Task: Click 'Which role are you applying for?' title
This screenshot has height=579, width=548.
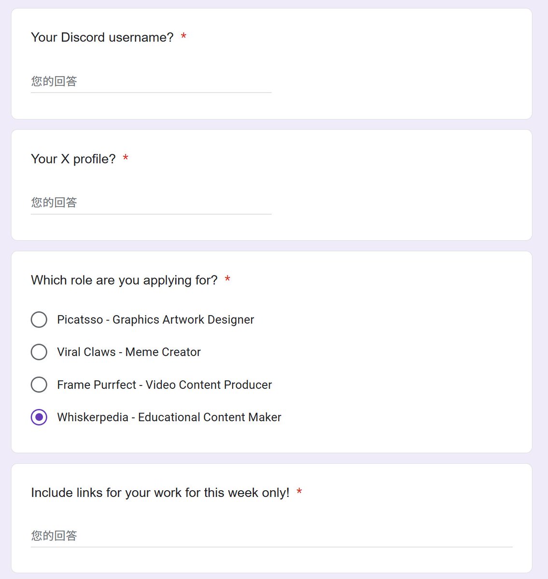Action: tap(124, 280)
